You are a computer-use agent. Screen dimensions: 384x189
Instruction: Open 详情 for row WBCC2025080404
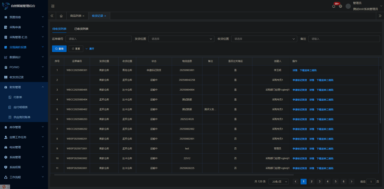(312, 100)
